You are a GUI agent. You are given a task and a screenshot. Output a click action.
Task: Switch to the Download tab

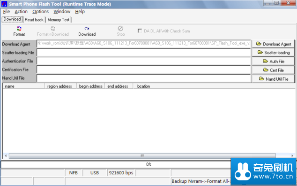pyautogui.click(x=12, y=19)
